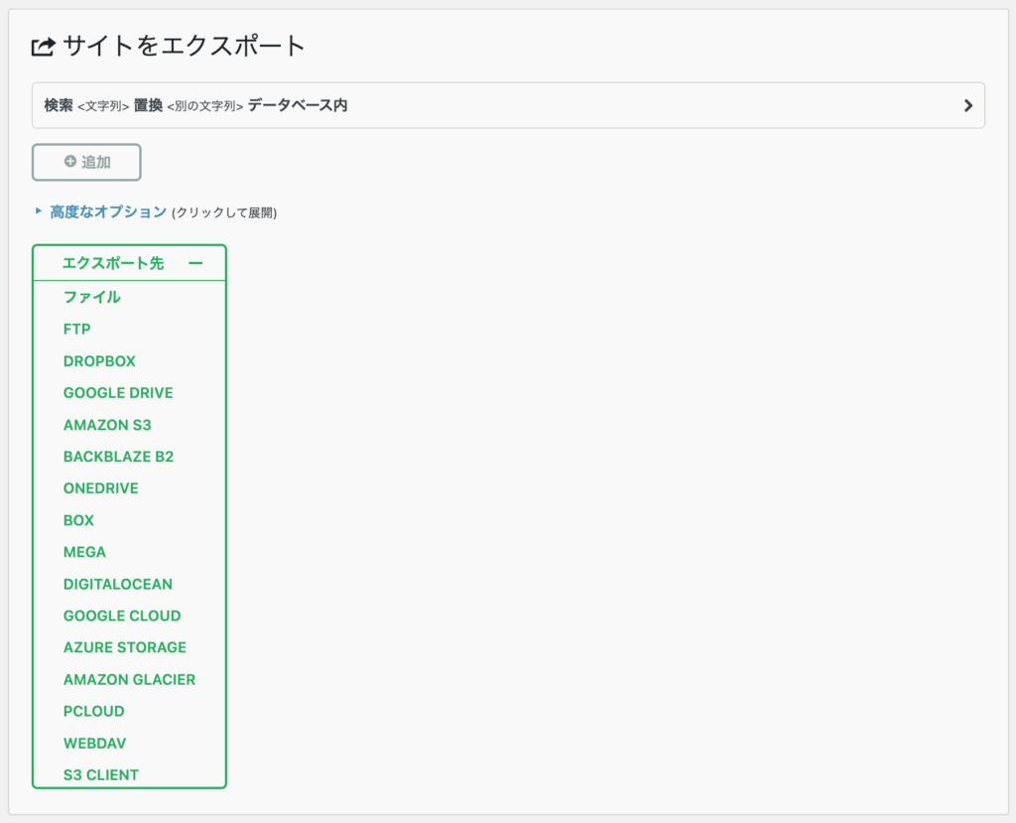Choose FTP export option
1016x823 pixels.
[76, 329]
